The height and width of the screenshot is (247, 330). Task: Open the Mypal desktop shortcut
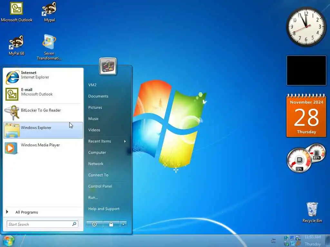click(49, 12)
